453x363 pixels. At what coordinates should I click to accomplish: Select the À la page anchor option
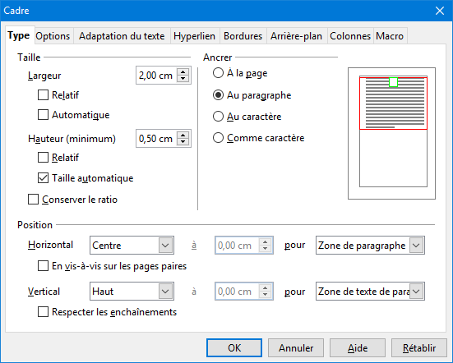(218, 73)
